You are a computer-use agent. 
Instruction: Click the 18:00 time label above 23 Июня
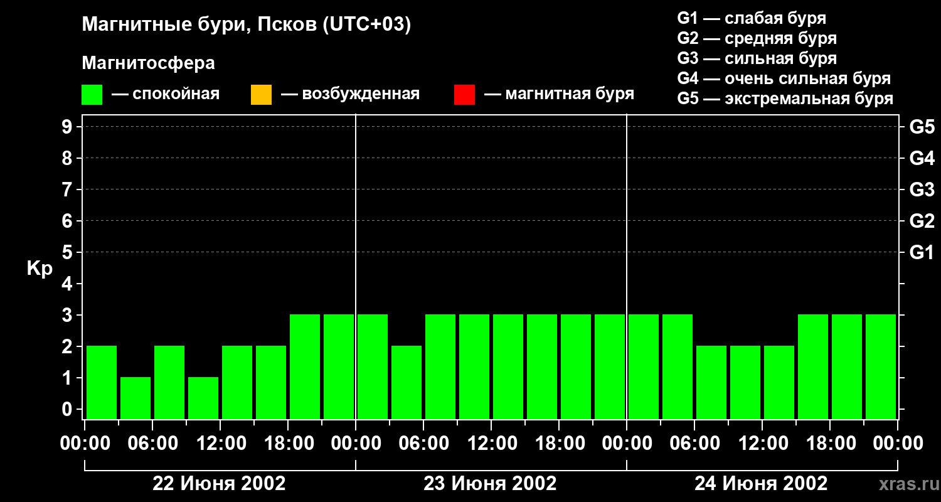[x=559, y=444]
